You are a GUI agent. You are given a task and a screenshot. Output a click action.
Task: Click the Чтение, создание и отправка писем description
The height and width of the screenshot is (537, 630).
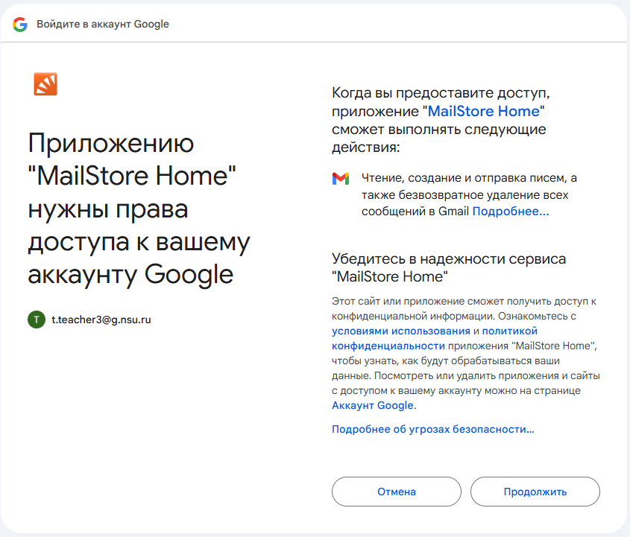(469, 194)
